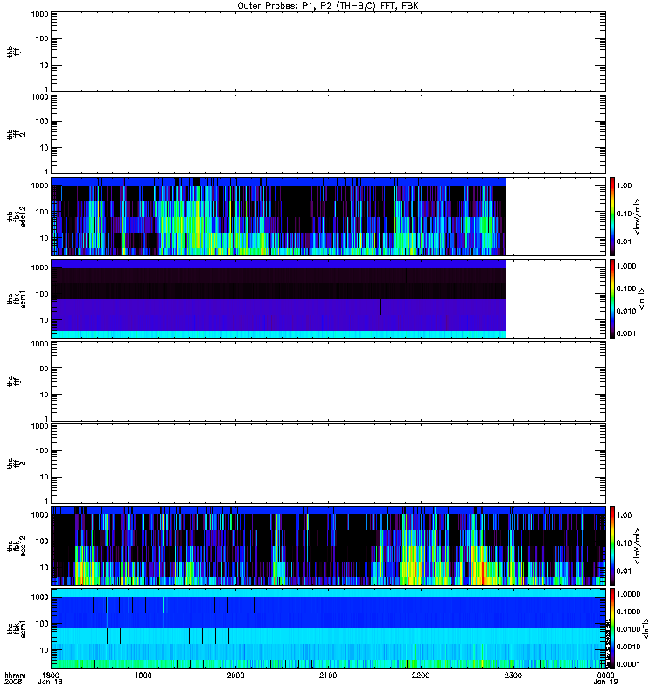Click the '<|nT|>' unit label on thb scm1 color bar
656x700 pixels.
[x=642, y=298]
